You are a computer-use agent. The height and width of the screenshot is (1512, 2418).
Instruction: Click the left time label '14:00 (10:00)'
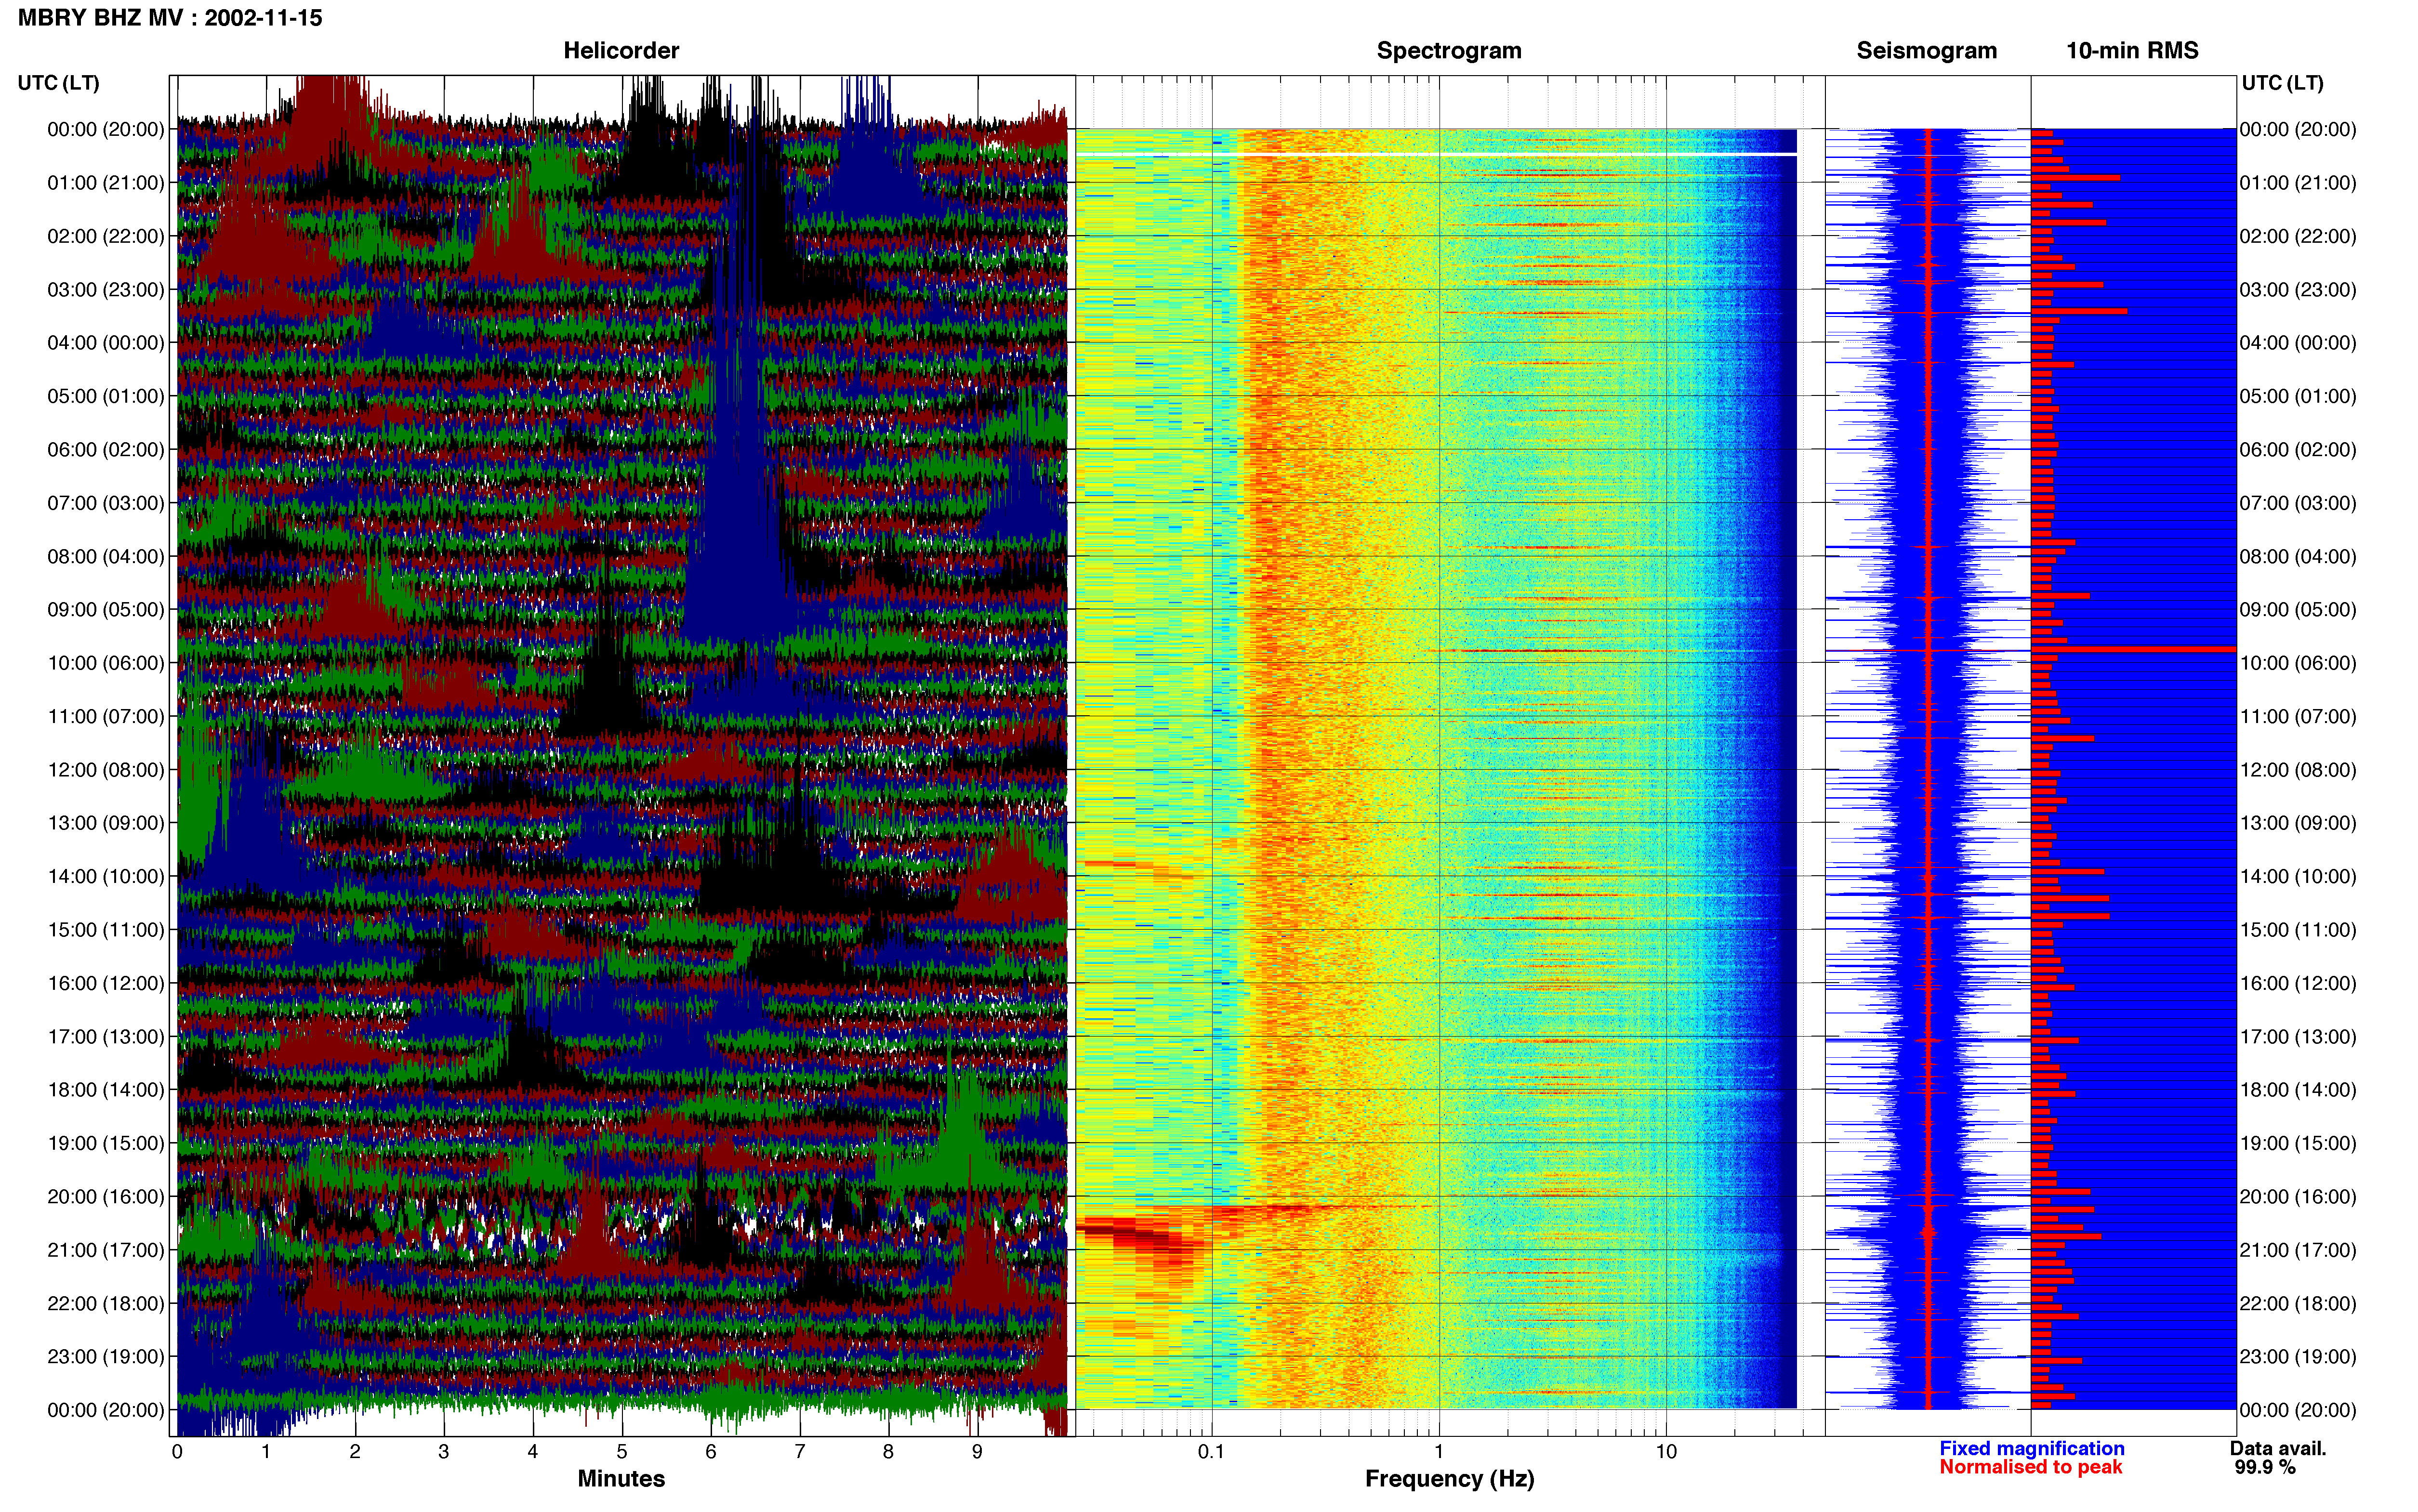tap(106, 877)
